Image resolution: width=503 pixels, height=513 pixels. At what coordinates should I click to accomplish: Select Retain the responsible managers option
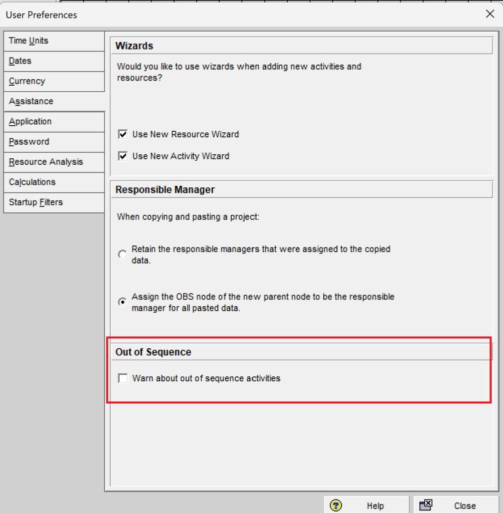point(123,254)
